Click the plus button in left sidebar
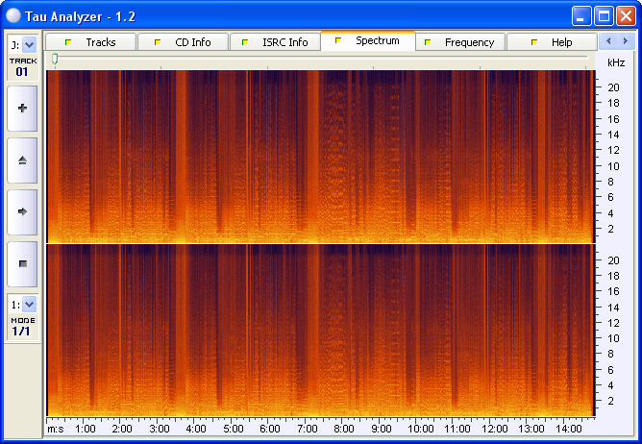 tap(22, 109)
